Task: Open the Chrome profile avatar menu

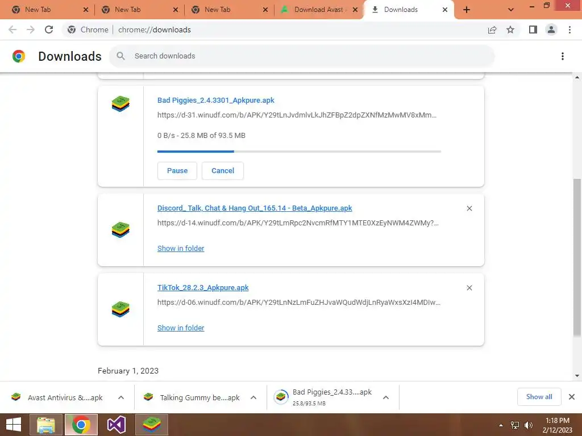Action: (551, 30)
